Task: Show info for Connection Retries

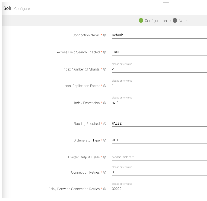Action: (105, 172)
